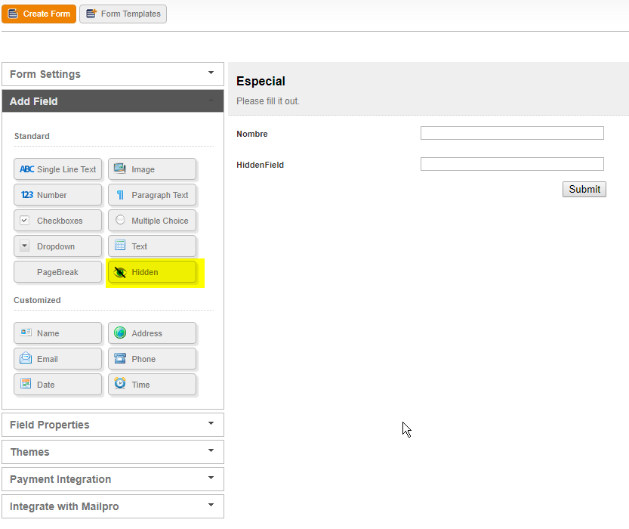This screenshot has width=629, height=529.
Task: Submit the Especial form
Action: pyautogui.click(x=584, y=190)
